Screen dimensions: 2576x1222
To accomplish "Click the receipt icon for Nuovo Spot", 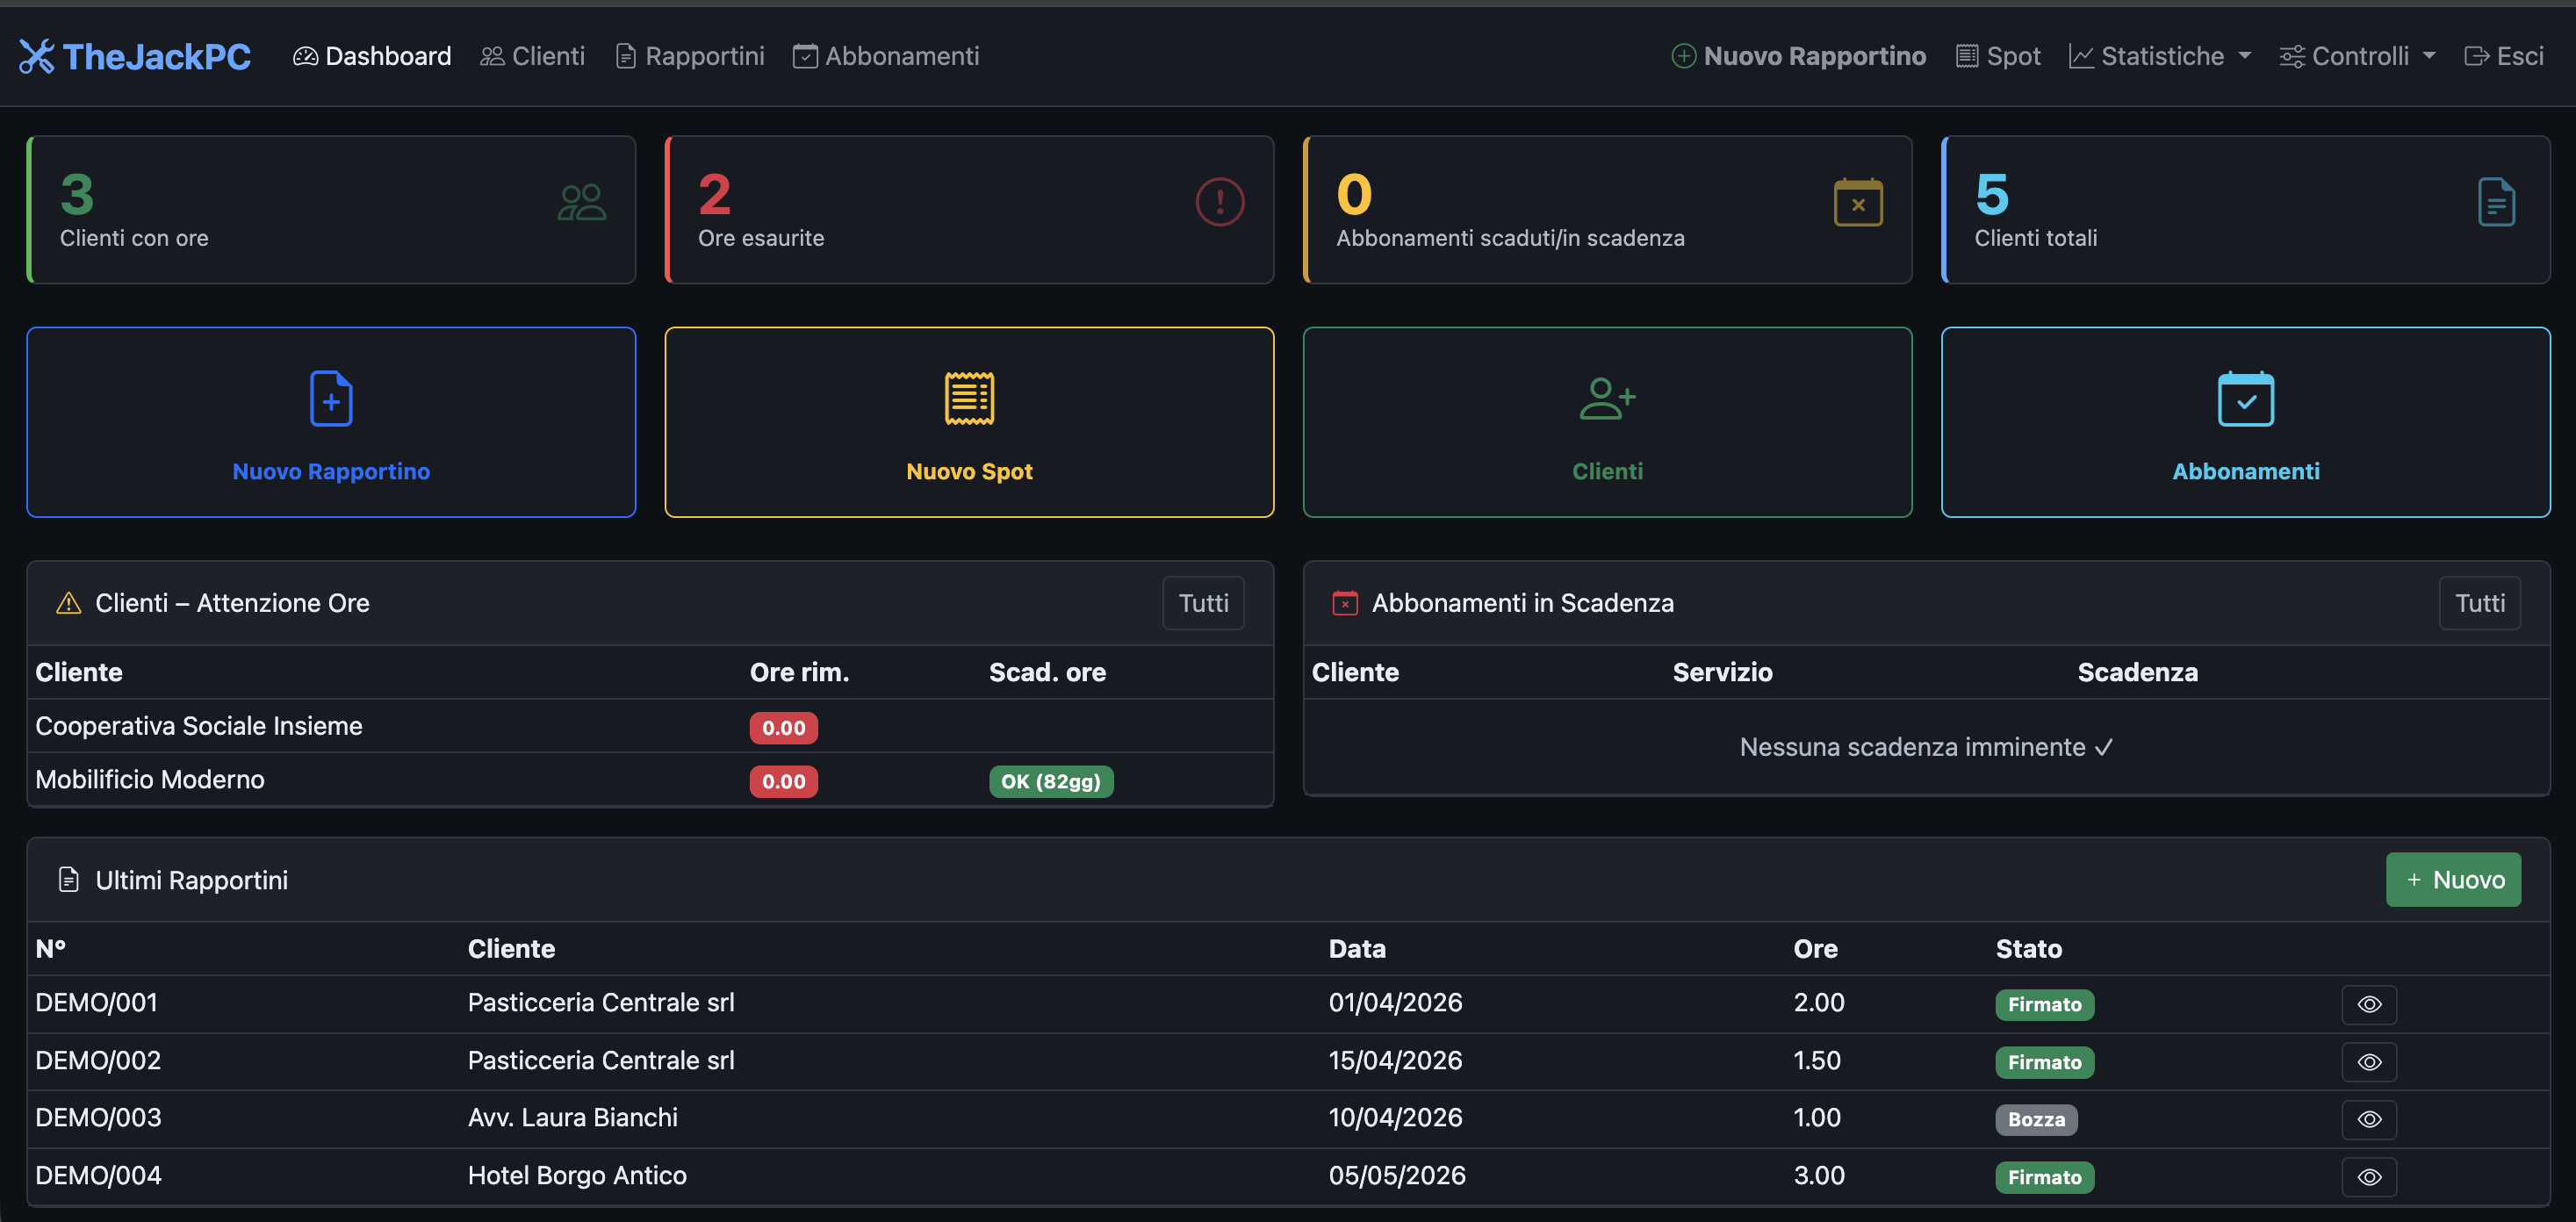I will [969, 399].
